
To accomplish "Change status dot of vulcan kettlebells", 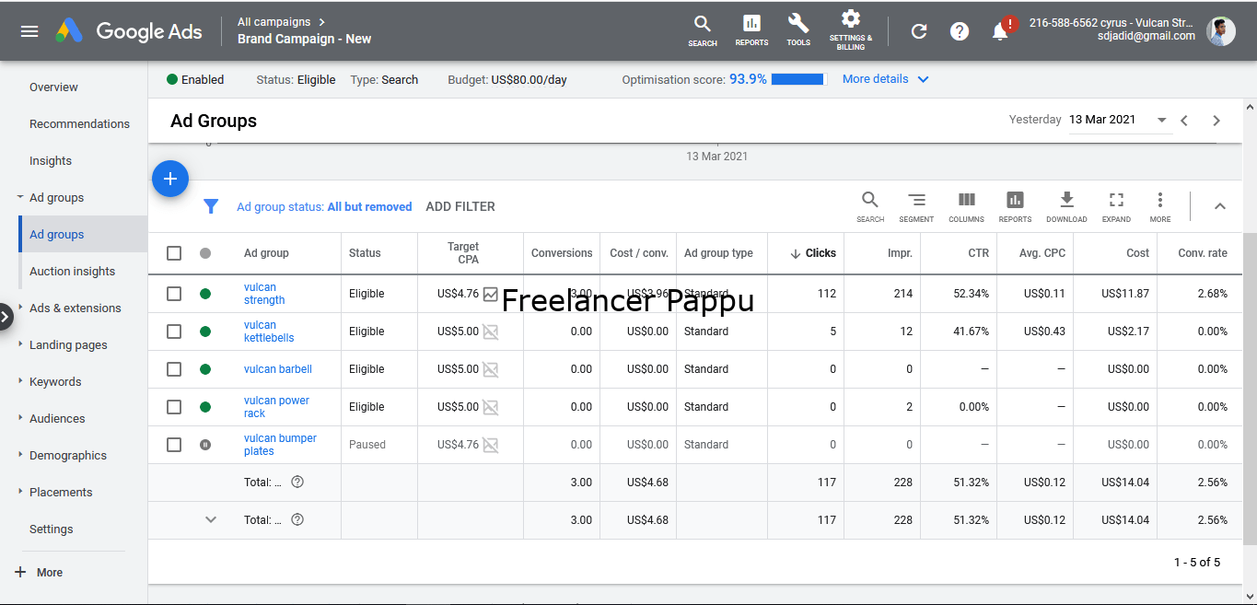I will (205, 332).
